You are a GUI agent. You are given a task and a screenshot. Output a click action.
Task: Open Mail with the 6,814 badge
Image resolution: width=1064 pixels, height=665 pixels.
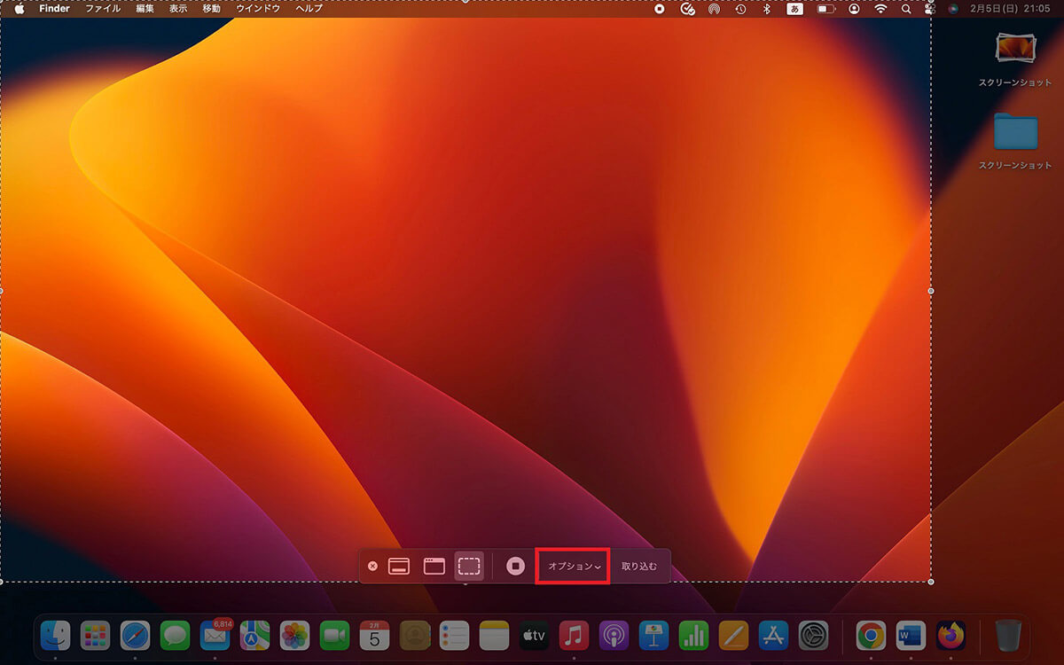click(x=215, y=635)
